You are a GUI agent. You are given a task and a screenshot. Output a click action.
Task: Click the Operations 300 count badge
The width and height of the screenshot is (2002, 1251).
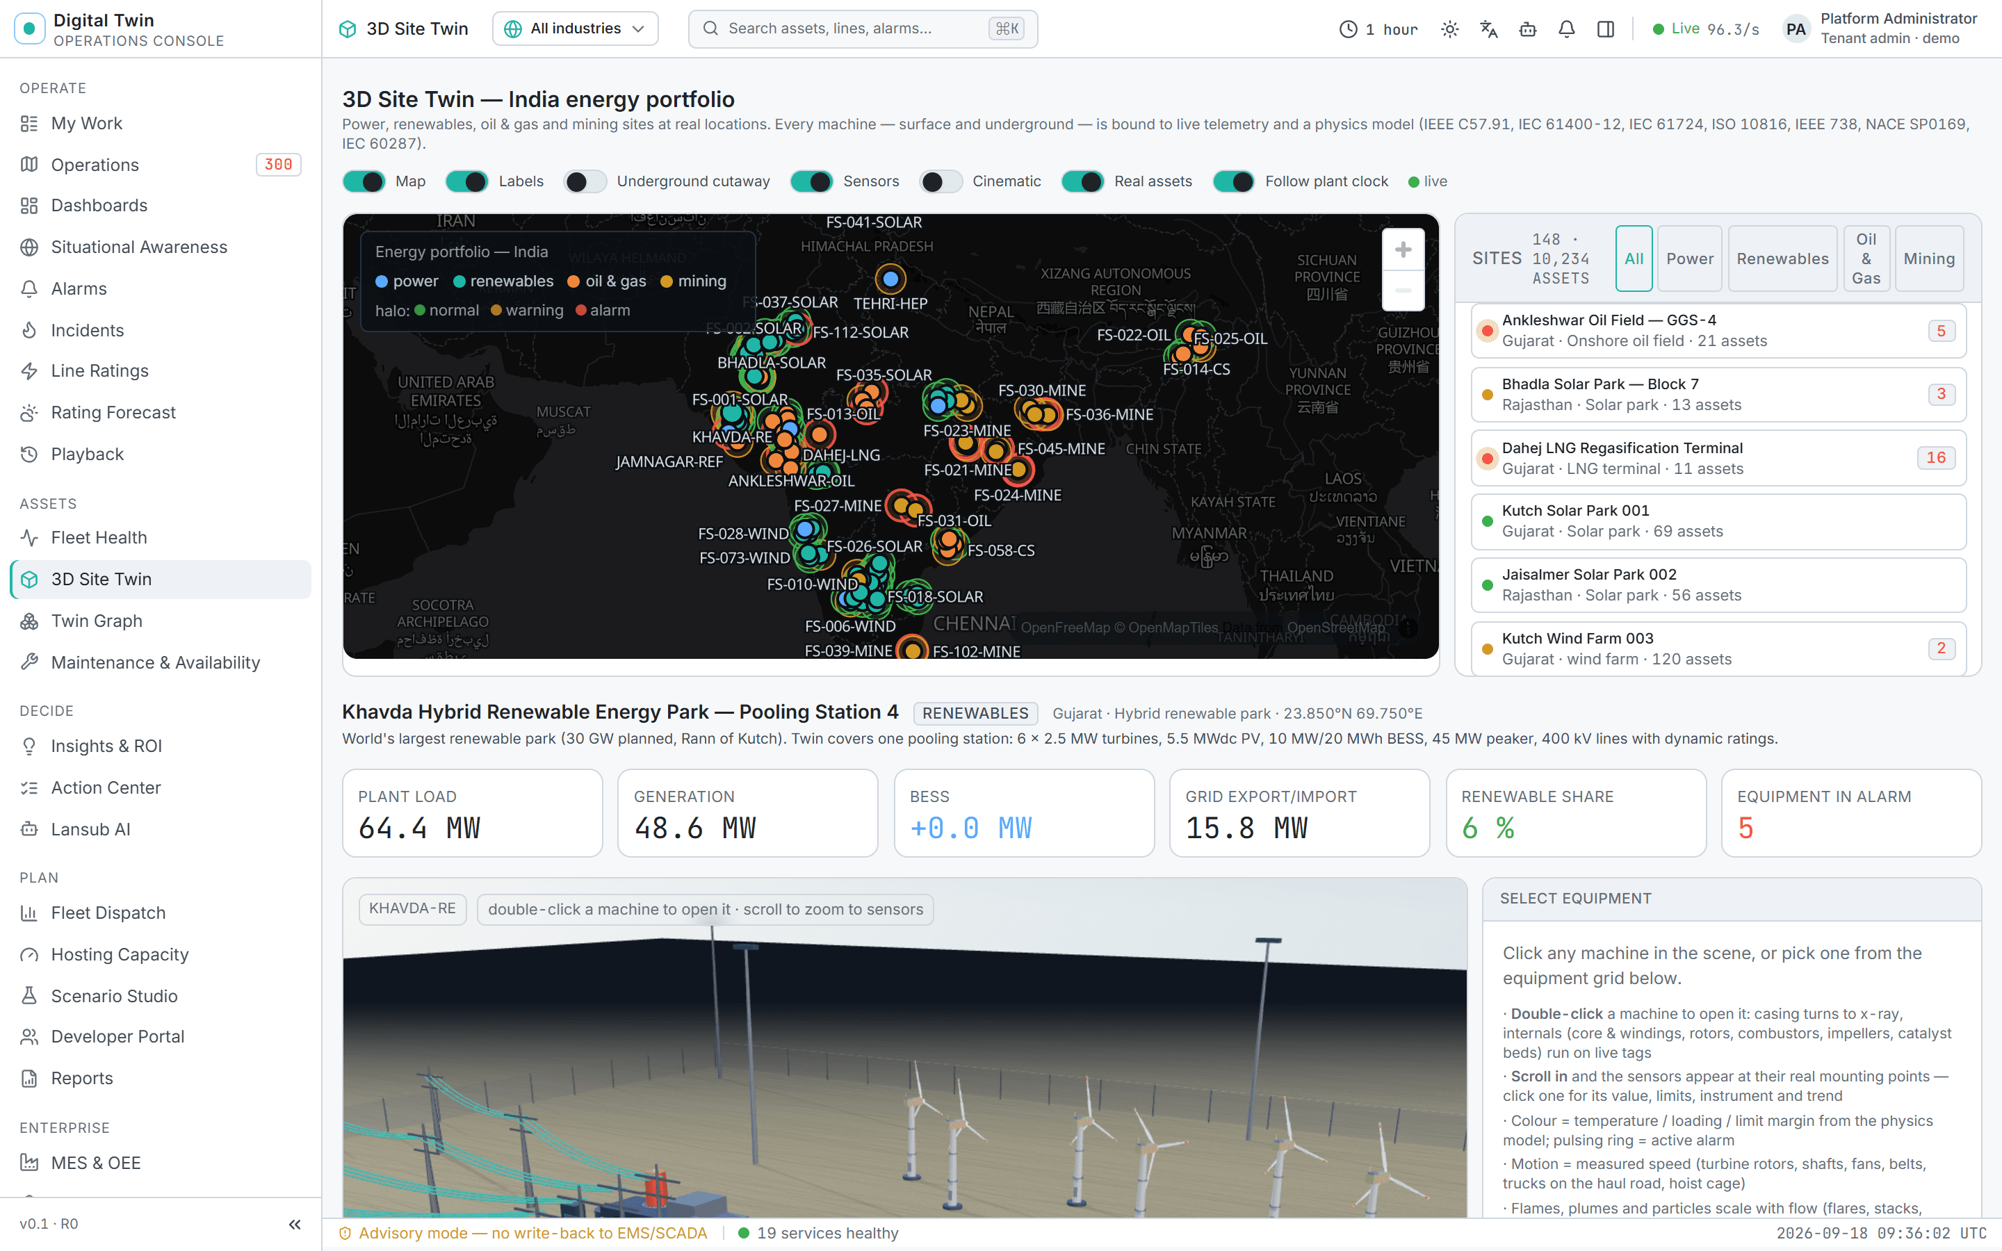278,165
